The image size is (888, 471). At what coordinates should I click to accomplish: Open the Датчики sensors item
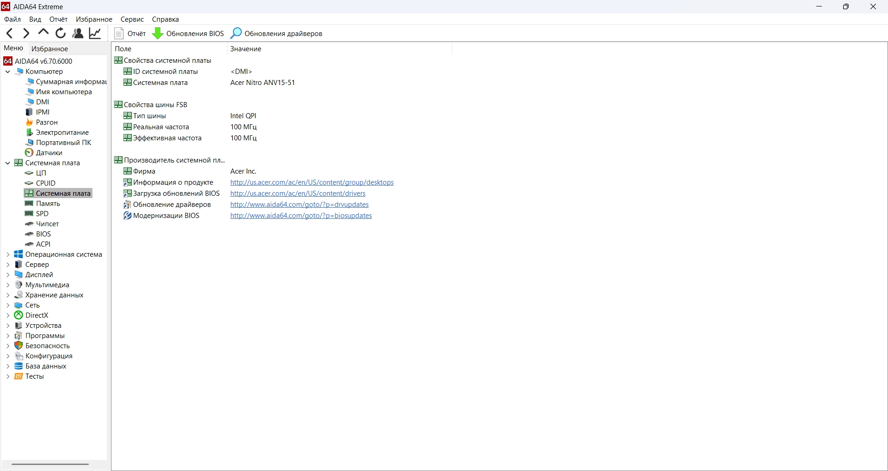[43, 153]
